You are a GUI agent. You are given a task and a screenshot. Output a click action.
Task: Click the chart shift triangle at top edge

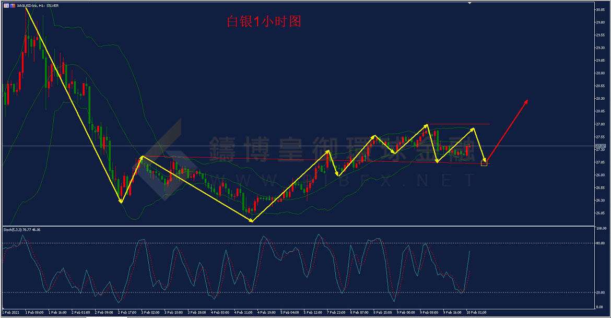pos(469,3)
